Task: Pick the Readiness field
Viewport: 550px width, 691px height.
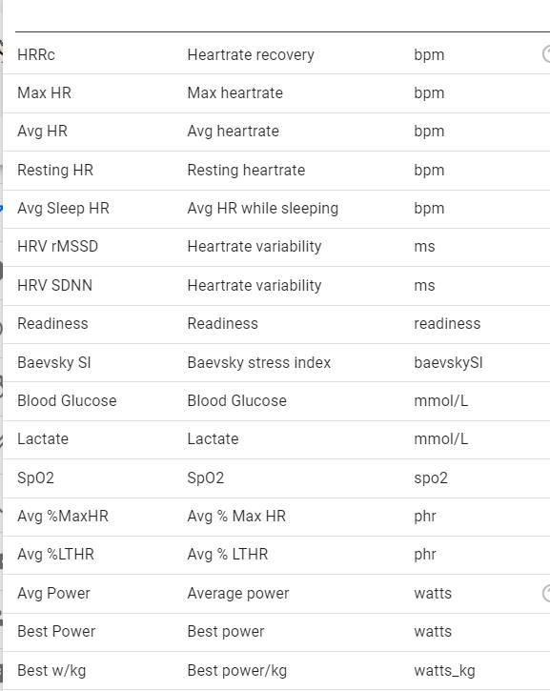Action: (x=276, y=324)
